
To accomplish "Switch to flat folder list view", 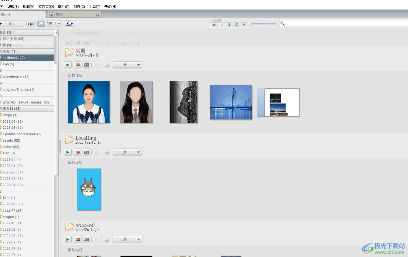I will coord(41,24).
